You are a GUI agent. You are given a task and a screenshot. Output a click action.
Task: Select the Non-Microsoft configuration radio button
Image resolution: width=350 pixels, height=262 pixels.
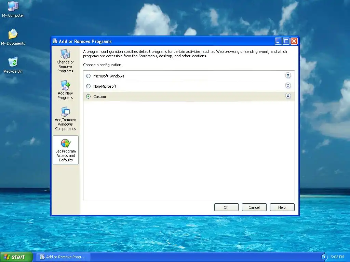click(x=89, y=86)
